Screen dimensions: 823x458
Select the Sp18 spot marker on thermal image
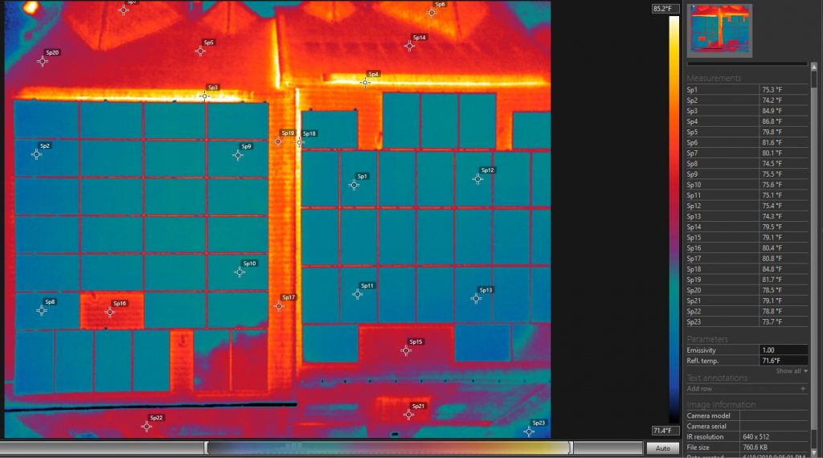[x=299, y=142]
